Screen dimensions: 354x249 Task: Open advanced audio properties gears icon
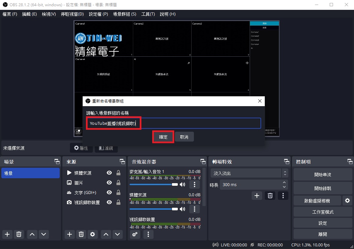[135, 234]
